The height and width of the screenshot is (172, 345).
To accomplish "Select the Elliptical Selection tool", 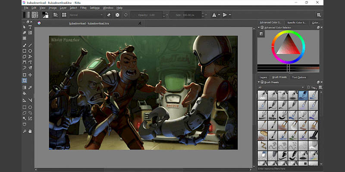I will point(30,107).
